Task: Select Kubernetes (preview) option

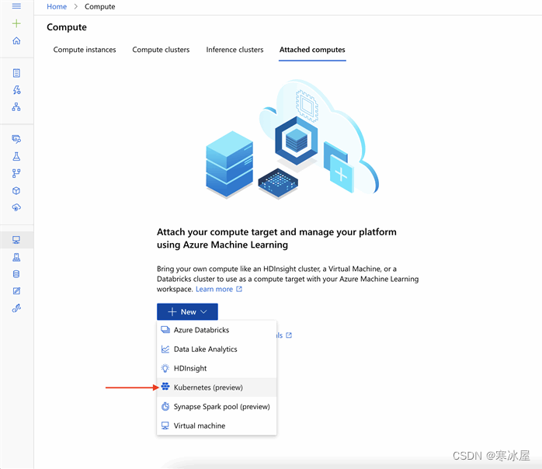Action: tap(217, 387)
